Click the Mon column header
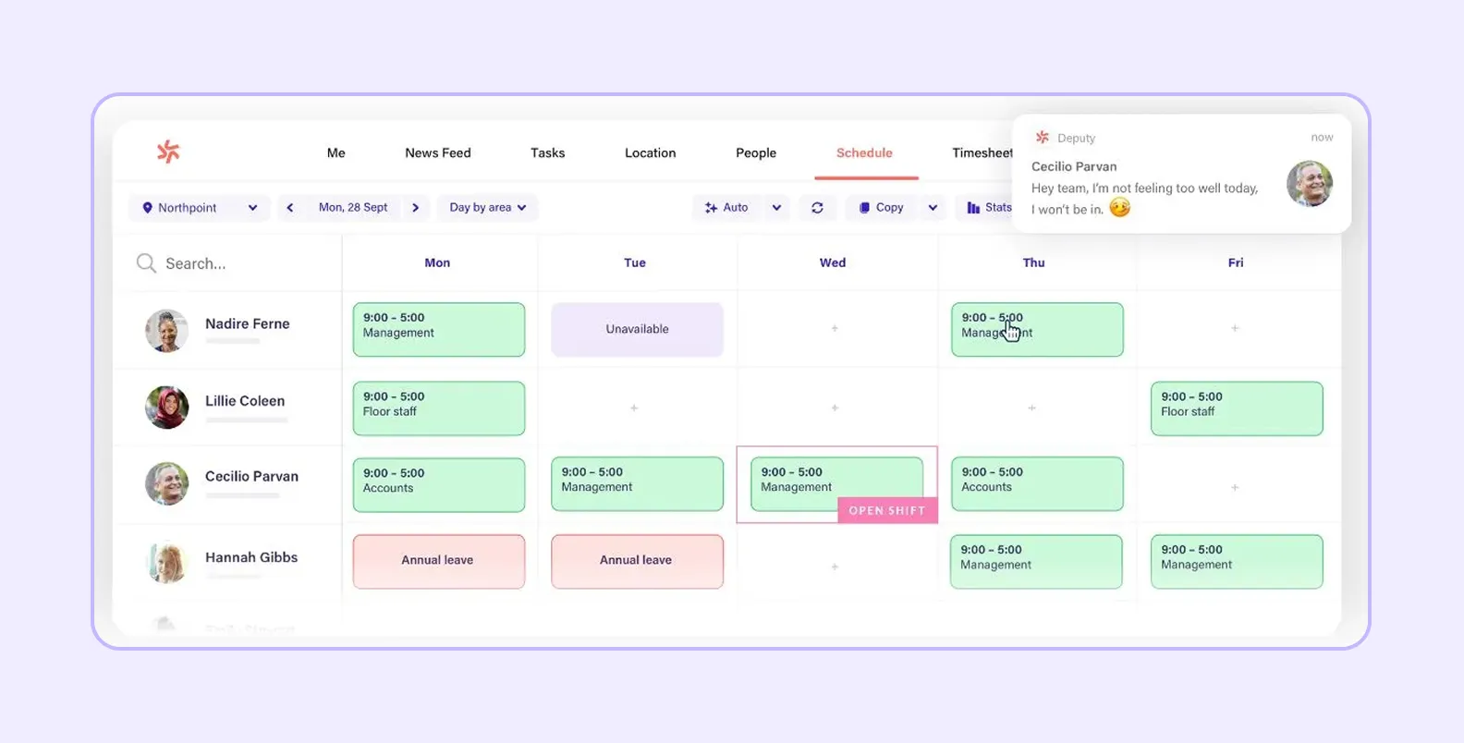This screenshot has width=1464, height=743. point(437,263)
